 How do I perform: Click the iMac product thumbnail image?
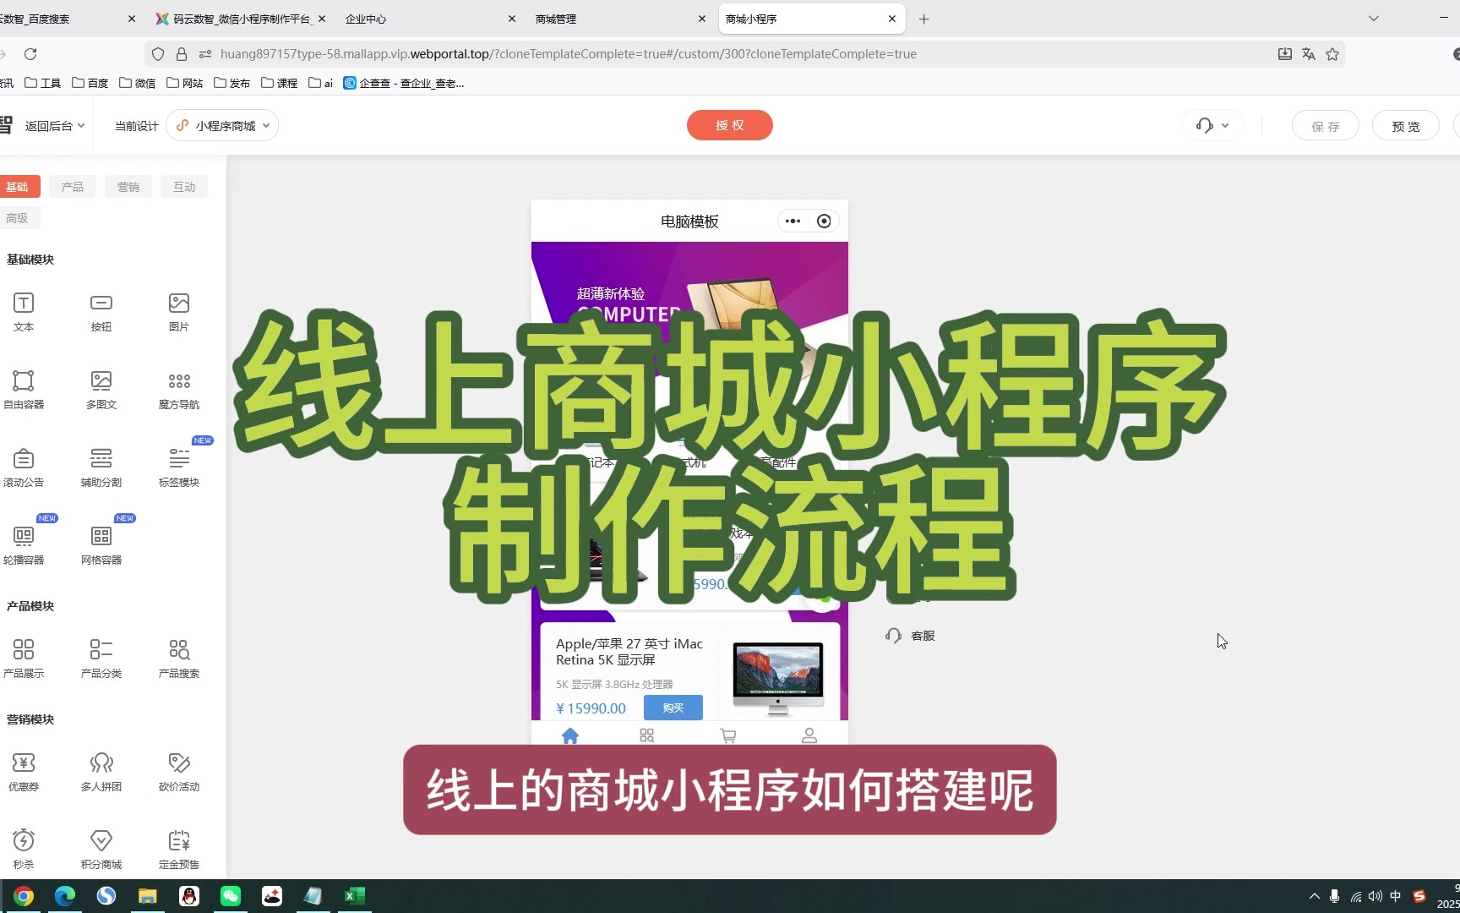click(777, 676)
